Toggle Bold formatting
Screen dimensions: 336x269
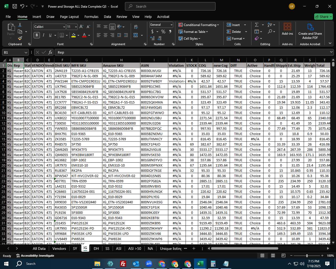[x=37, y=35]
